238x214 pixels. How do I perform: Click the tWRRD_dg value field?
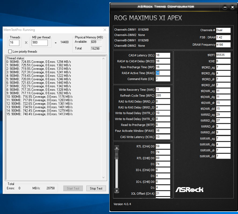[x=223, y=121]
